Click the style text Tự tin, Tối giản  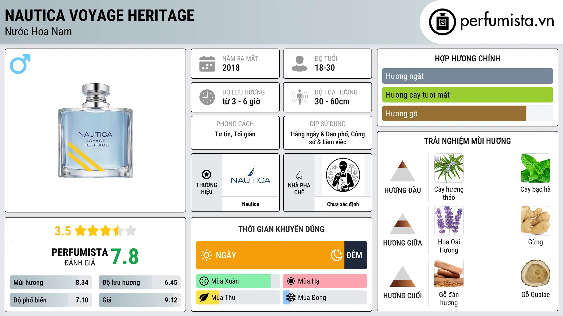coord(235,134)
